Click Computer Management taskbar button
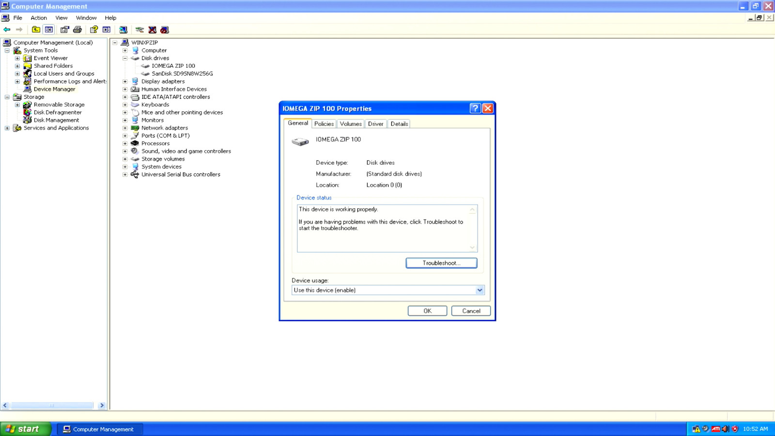 point(100,429)
